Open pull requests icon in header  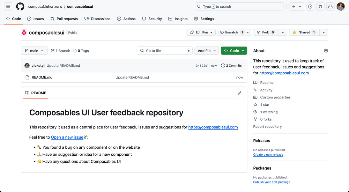320,7
